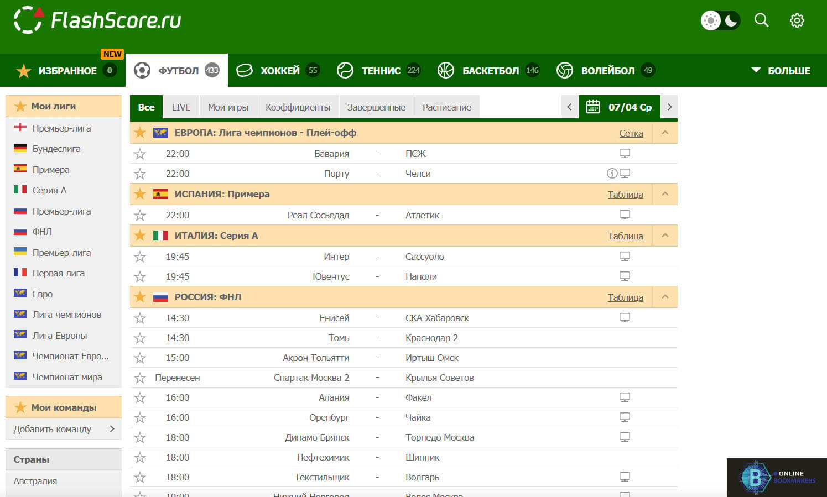Image resolution: width=827 pixels, height=497 pixels.
Task: Open the search magnifier icon
Action: pyautogui.click(x=762, y=20)
